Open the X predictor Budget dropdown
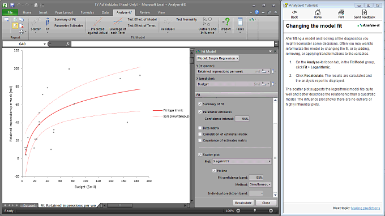Viewport: 385px width, 216px height. coord(268,84)
